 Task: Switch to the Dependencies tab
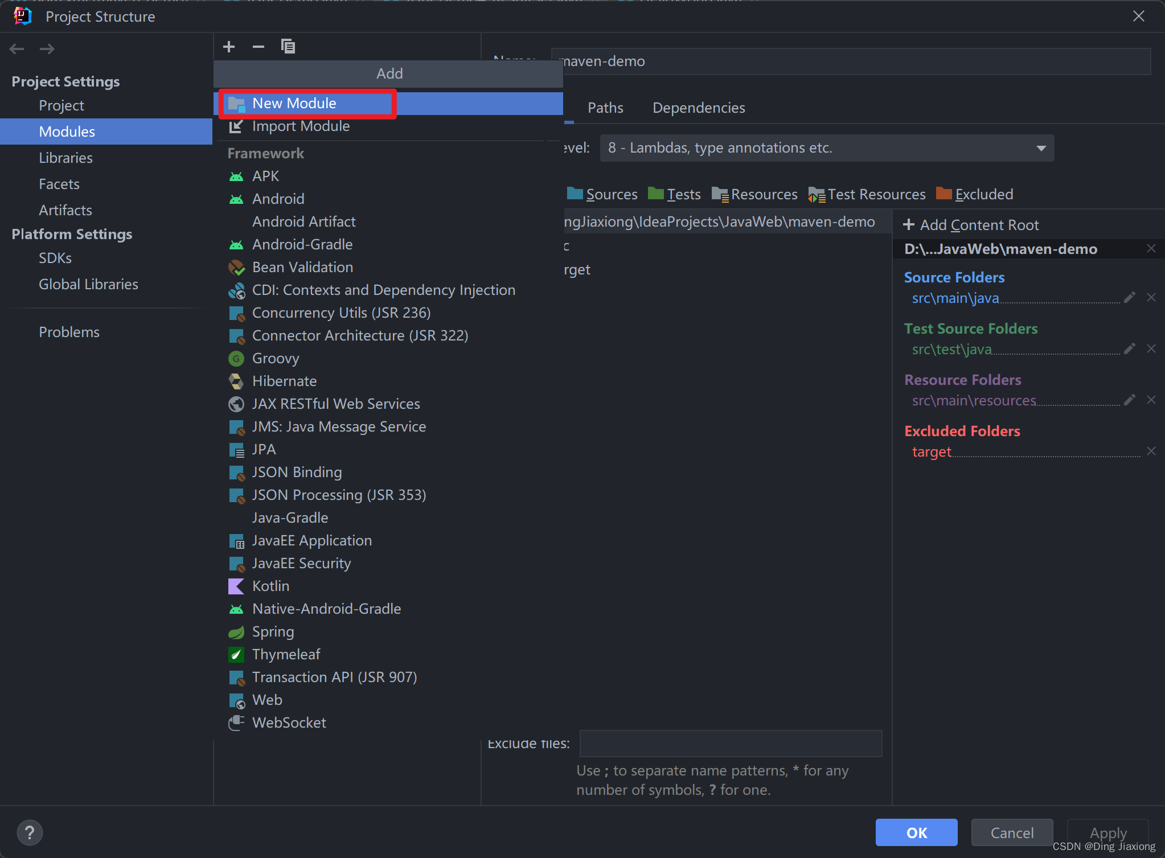[x=699, y=108]
